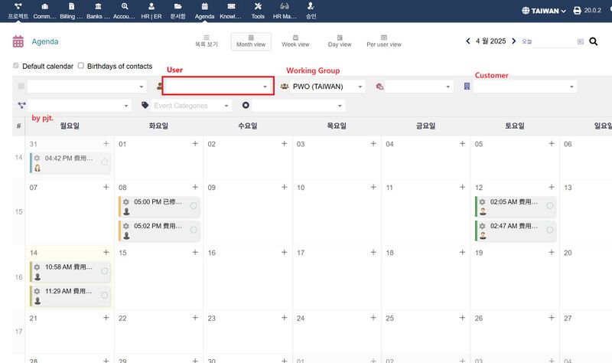Enable Birthdays of contacts checkbox

[x=81, y=66]
